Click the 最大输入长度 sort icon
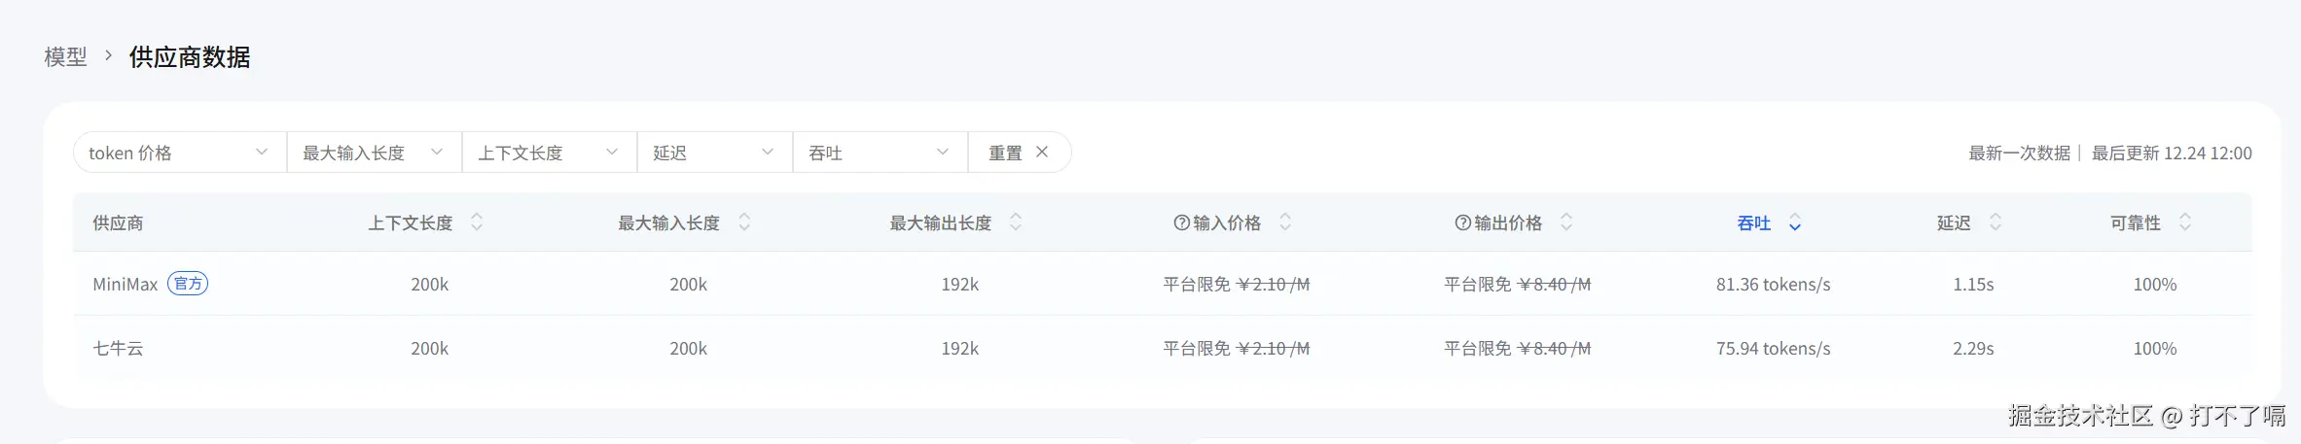 pos(744,222)
